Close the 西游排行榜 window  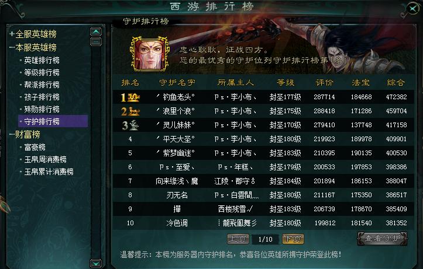tap(413, 9)
